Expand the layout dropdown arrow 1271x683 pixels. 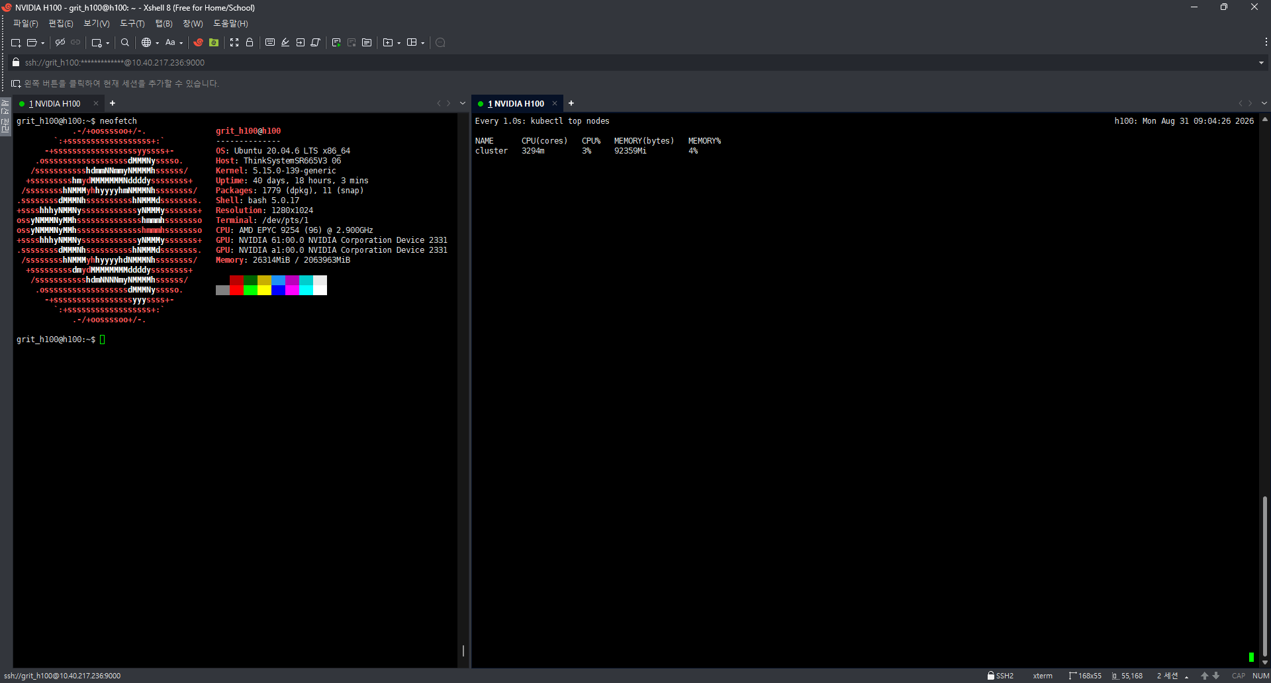tap(423, 43)
